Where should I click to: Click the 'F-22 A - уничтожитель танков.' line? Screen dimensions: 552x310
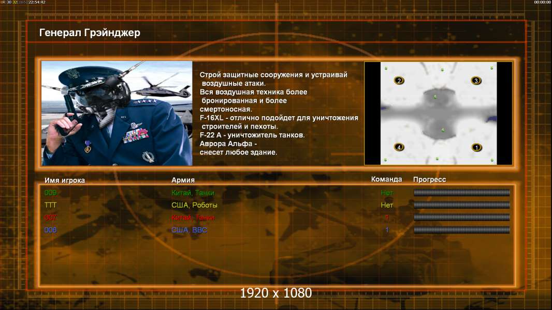[x=252, y=135]
